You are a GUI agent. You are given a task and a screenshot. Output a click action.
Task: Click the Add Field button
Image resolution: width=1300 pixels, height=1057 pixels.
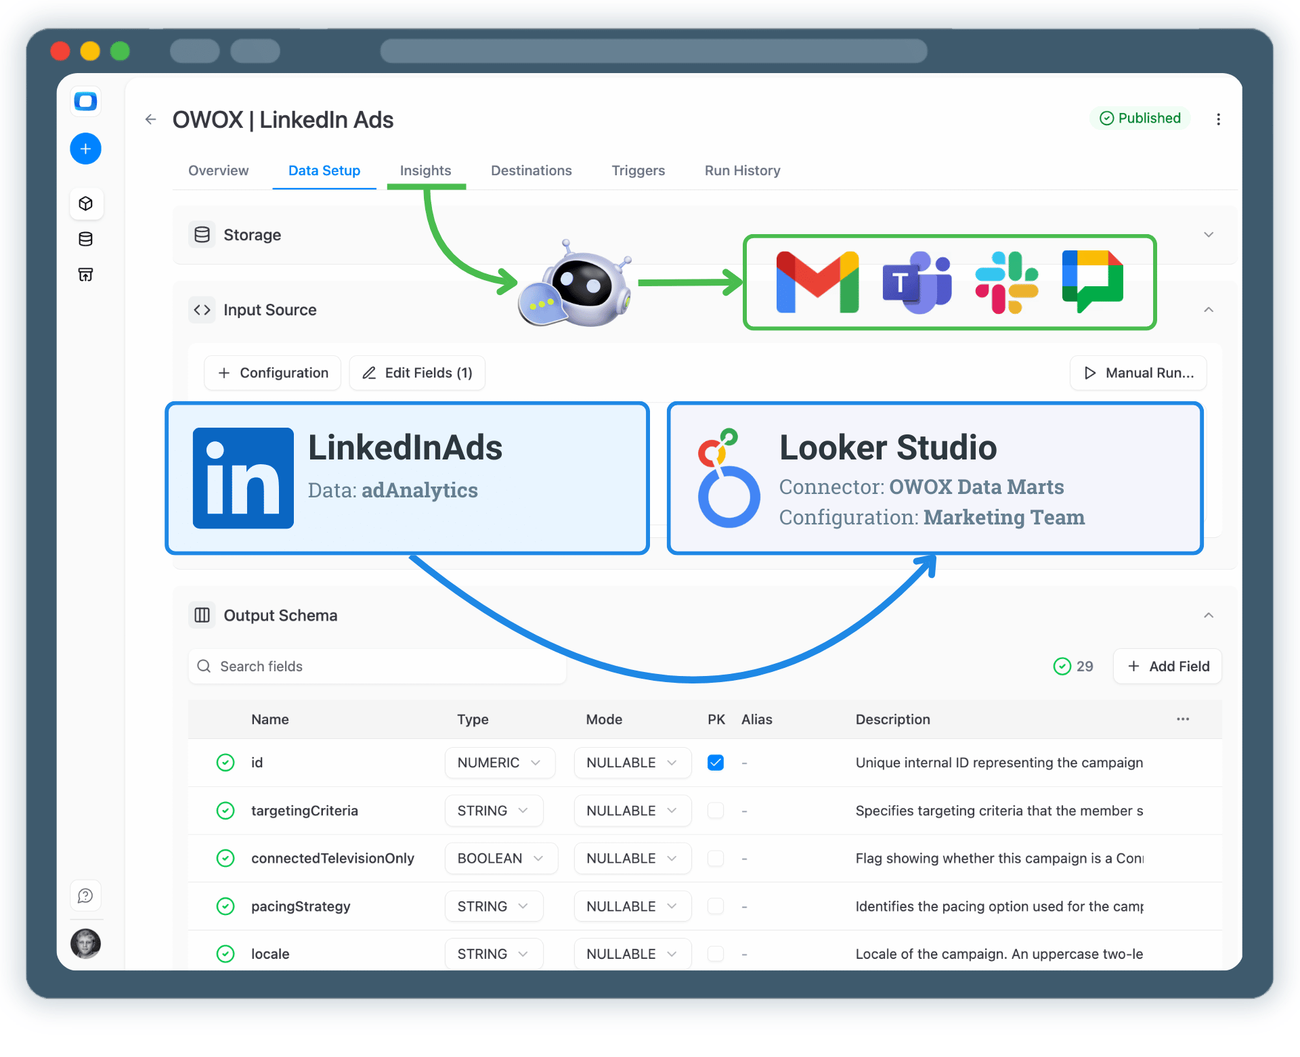pos(1167,666)
